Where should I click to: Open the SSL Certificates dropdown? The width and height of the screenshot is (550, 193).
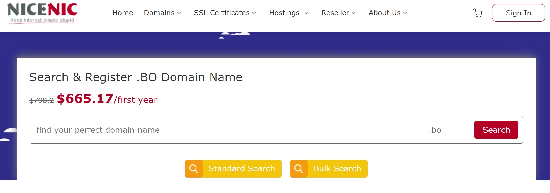pyautogui.click(x=225, y=13)
